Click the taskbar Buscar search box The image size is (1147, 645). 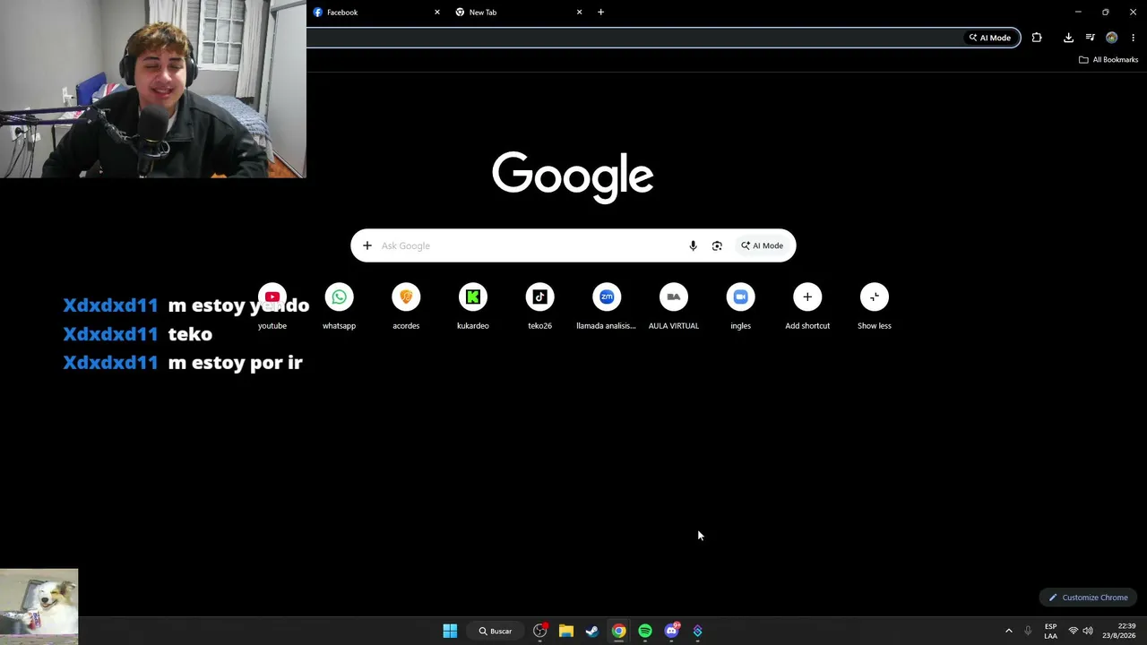coord(496,631)
